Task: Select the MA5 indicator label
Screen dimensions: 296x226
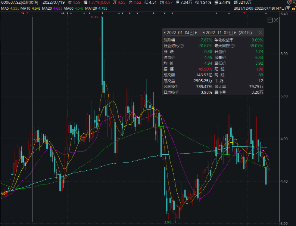Action: (x=10, y=7)
